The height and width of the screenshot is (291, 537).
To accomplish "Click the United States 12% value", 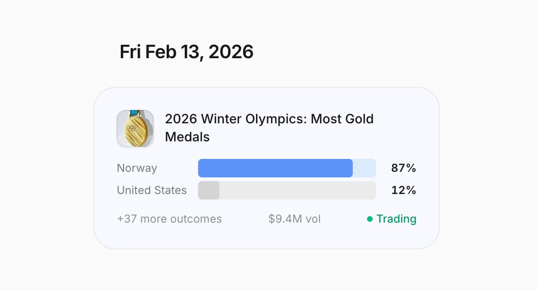I will point(404,190).
